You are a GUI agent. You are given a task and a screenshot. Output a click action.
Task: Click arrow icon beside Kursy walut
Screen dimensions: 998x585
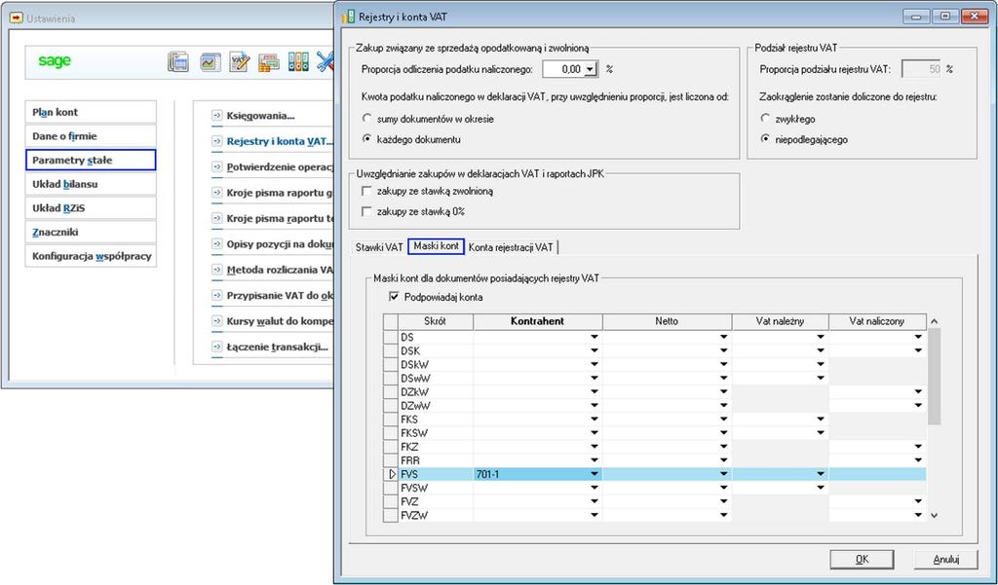click(x=217, y=321)
